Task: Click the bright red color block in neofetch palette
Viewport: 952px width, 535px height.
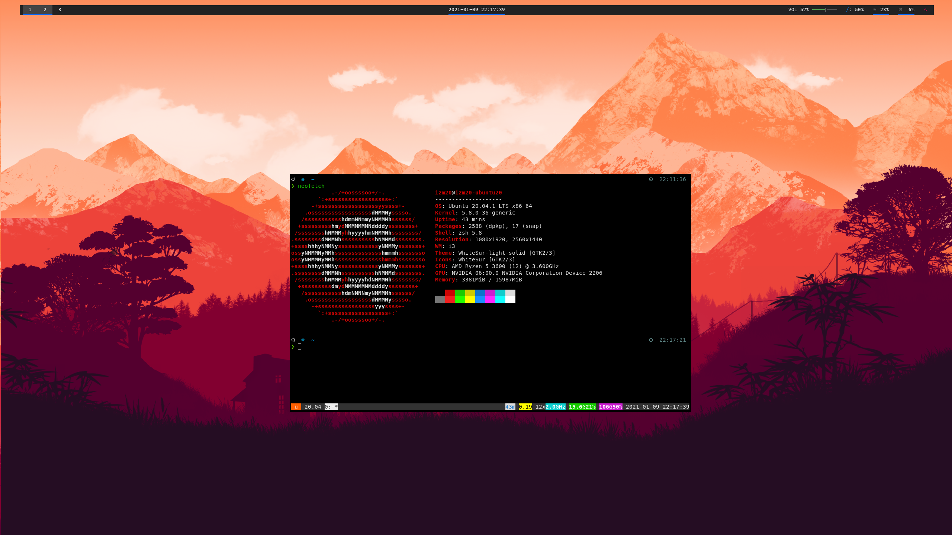Action: click(450, 300)
